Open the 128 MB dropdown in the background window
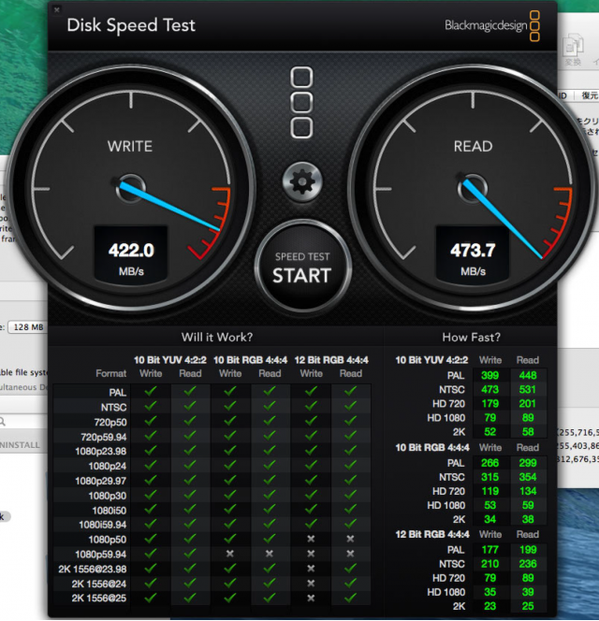 coord(27,327)
